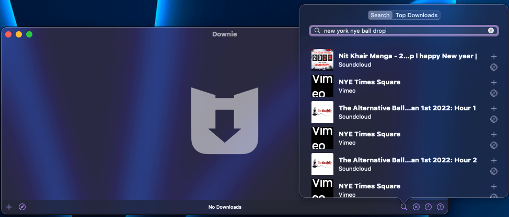The height and width of the screenshot is (217, 509).
Task: Click 'Soundcloud' under the Hour 1 result
Action: [x=355, y=117]
